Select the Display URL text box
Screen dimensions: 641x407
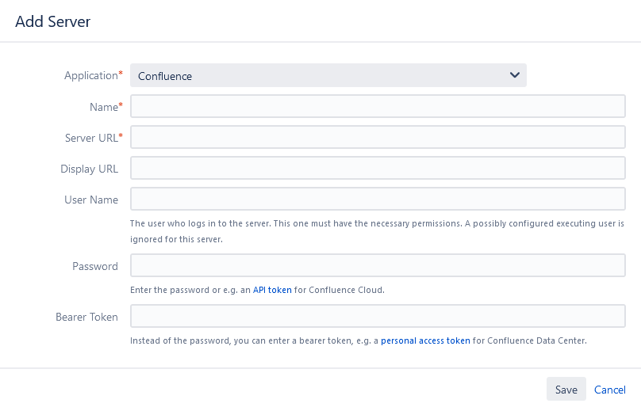(378, 168)
